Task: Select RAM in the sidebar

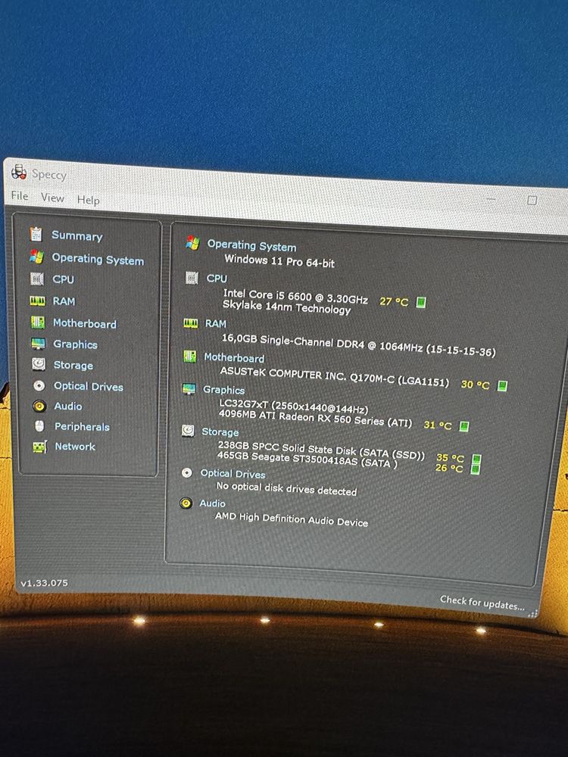Action: [64, 301]
